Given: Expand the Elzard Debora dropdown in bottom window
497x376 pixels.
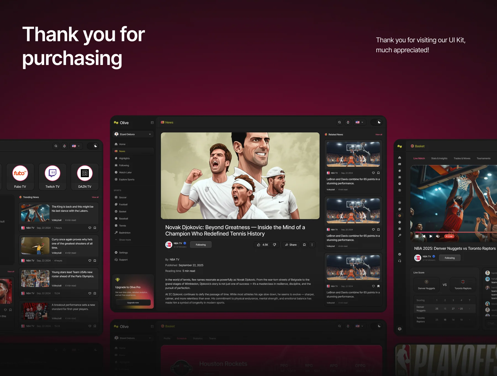Looking at the screenshot, I should click(133, 338).
